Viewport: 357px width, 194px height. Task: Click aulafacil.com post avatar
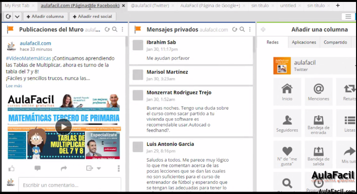click(x=11, y=46)
